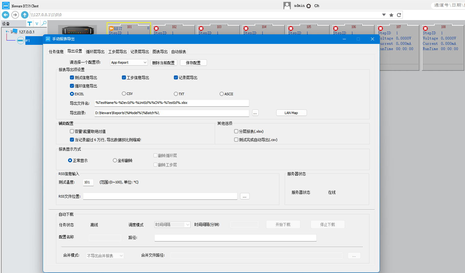This screenshot has height=273, width=465.
Task: Select channel 107 stop status icon
Action: pos(381,28)
